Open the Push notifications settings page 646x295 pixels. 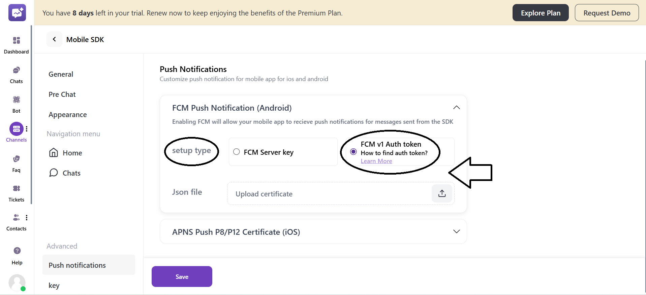click(77, 265)
